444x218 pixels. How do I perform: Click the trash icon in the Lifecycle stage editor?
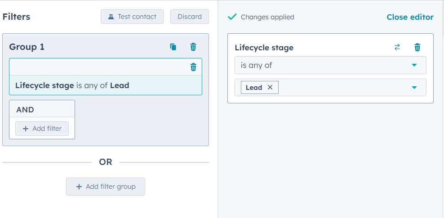(417, 47)
